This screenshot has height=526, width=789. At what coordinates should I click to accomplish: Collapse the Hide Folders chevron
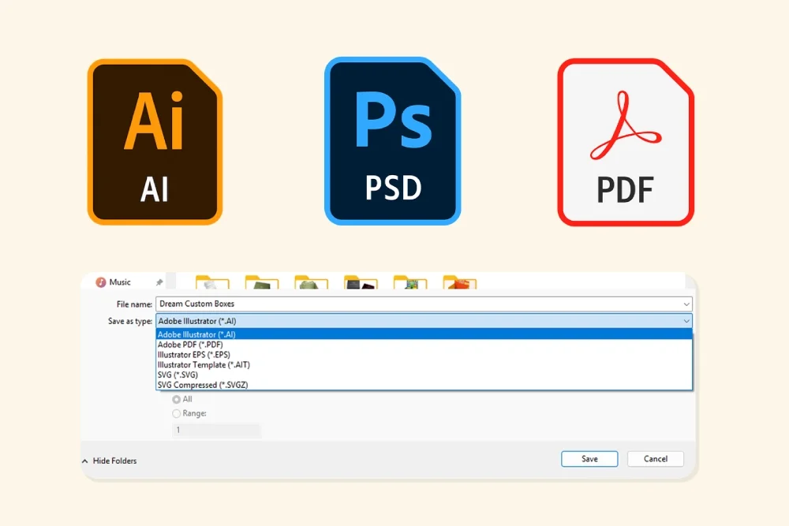pyautogui.click(x=84, y=460)
